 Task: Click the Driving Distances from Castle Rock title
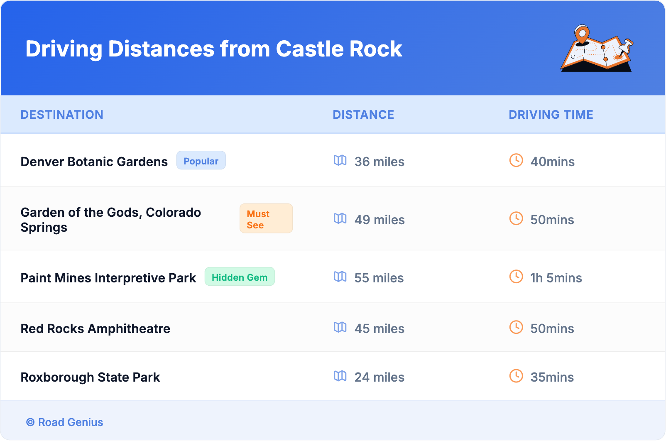214,49
